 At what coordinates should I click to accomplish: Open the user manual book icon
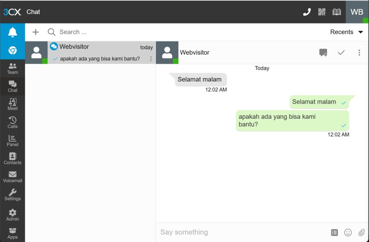pyautogui.click(x=337, y=12)
